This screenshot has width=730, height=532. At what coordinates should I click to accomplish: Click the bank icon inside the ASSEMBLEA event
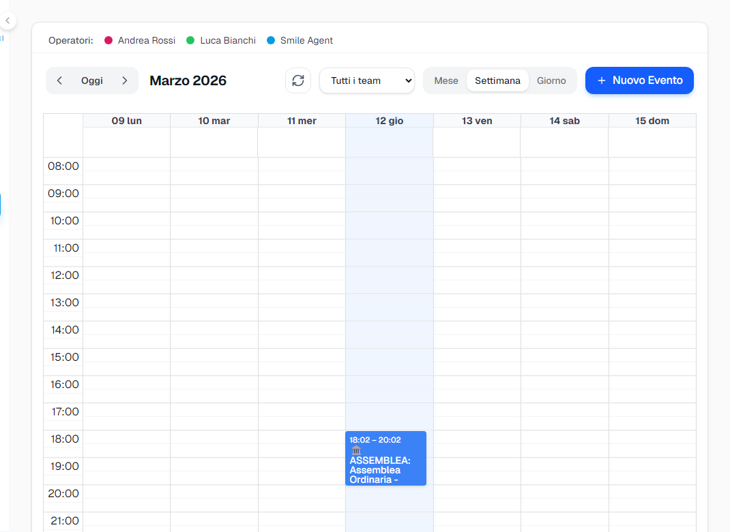[x=356, y=450]
